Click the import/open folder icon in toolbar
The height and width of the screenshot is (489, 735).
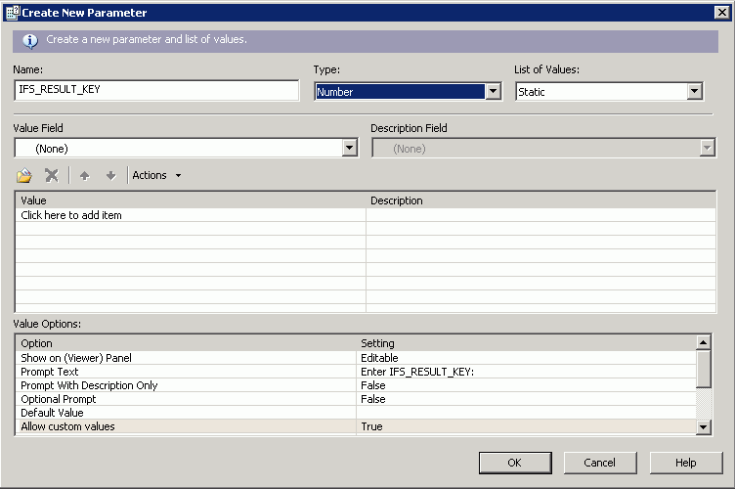(x=24, y=175)
